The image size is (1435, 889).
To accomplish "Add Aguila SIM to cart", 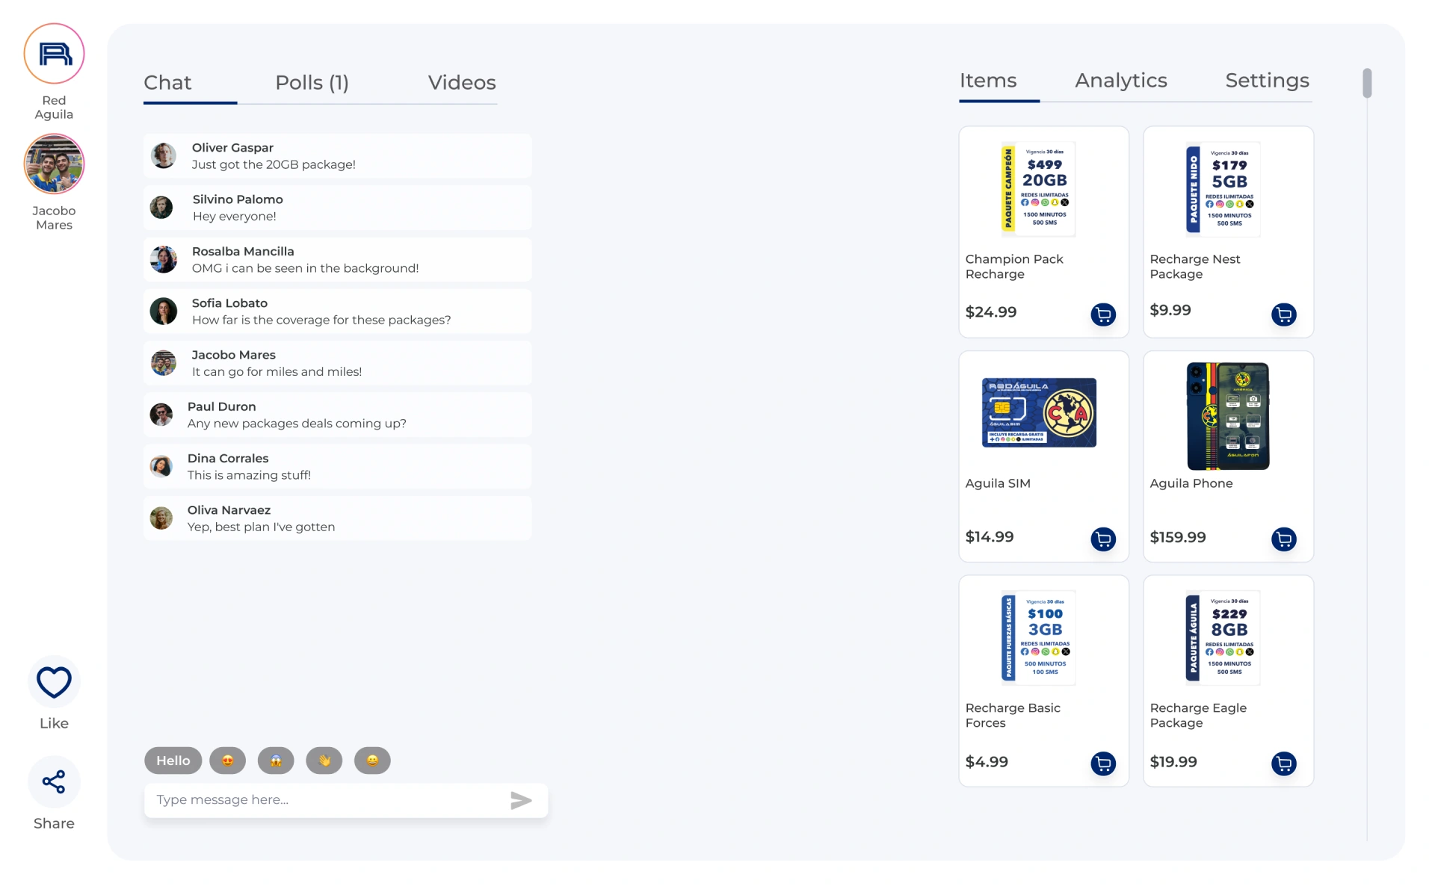I will point(1102,539).
